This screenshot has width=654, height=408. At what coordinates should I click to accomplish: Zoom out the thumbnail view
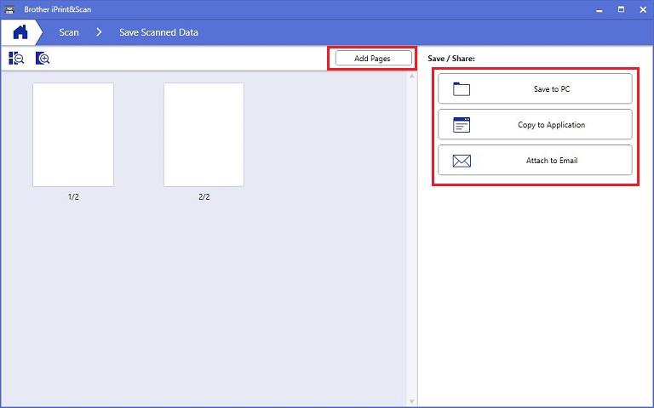click(16, 59)
